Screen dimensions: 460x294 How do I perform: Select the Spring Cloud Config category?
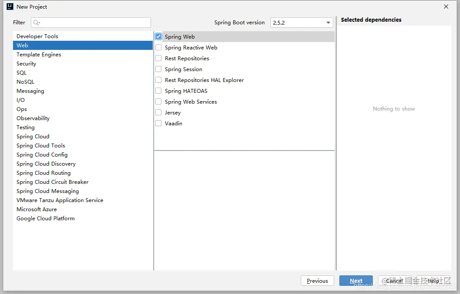[83, 154]
